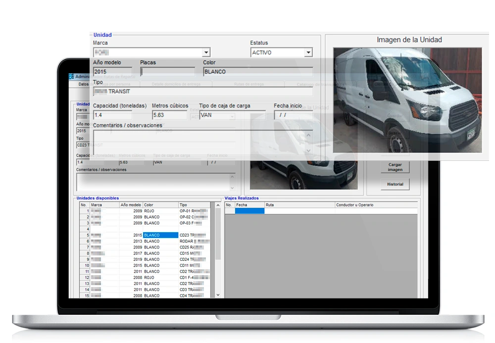
Task: Click the Tipo column header in Unidades disponibles
Action: coord(194,205)
